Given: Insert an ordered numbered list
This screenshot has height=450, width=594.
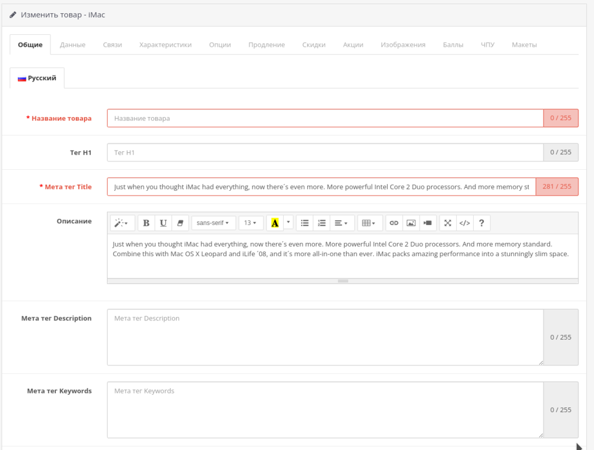Looking at the screenshot, I should (x=322, y=223).
